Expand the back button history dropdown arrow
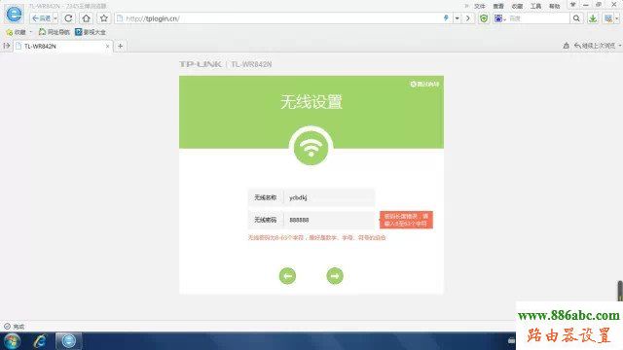Screen dimensions: 623x350 [x=55, y=18]
